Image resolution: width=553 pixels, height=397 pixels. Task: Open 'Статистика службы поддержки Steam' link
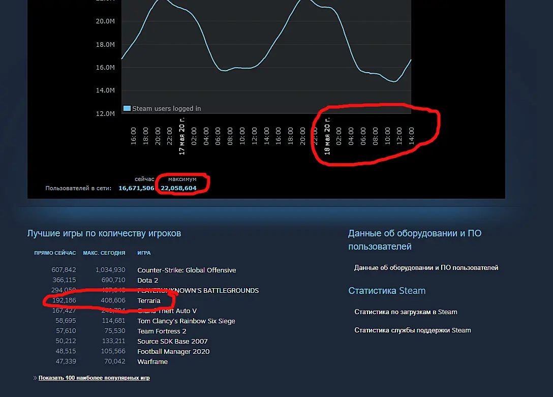point(412,330)
